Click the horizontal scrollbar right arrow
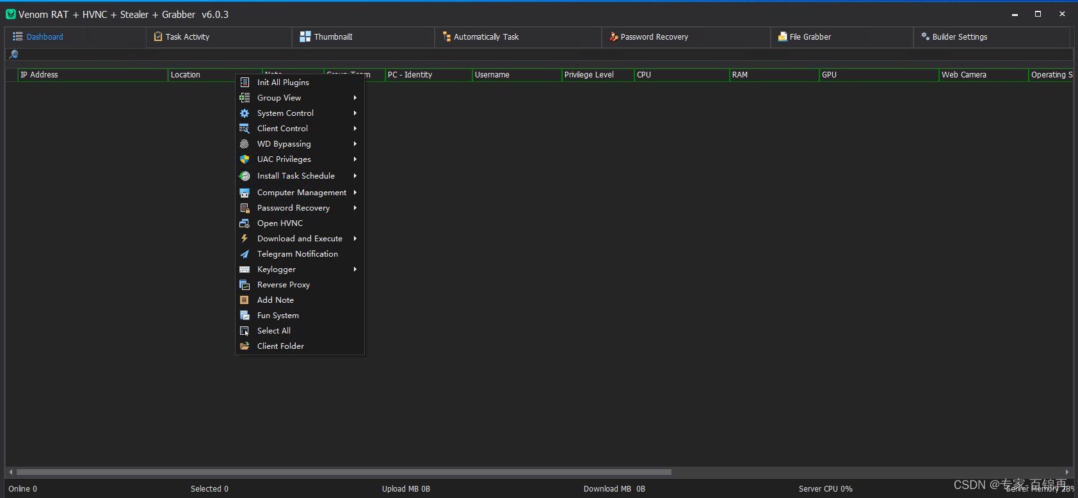1078x498 pixels. pyautogui.click(x=1066, y=472)
